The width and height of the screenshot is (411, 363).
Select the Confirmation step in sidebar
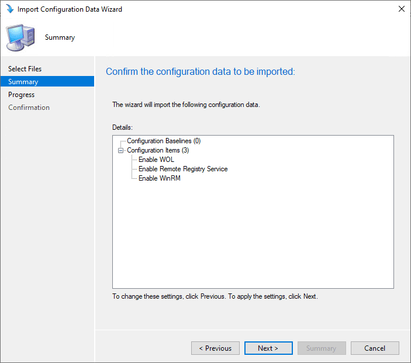click(29, 108)
